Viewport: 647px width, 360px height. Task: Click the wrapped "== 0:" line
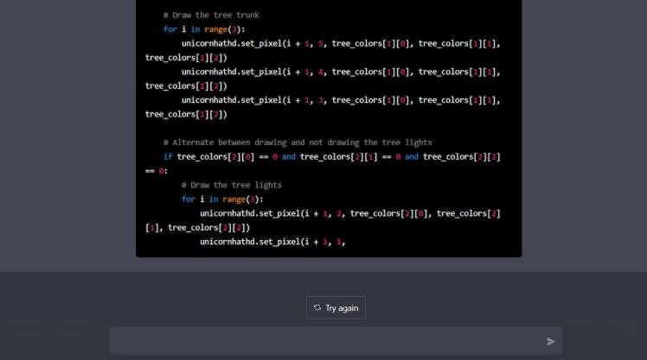[x=157, y=171]
